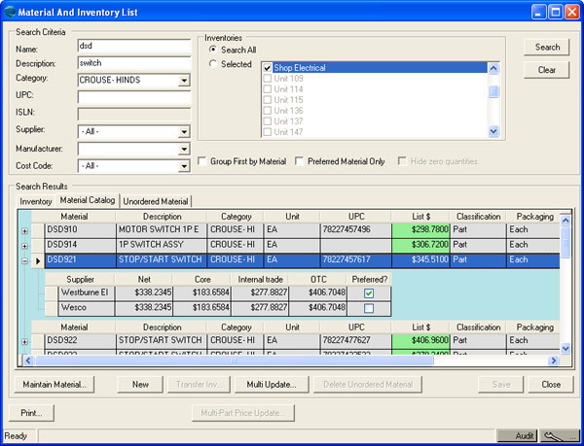
Task: Collapse the DSD921 material row
Action: 24,260
